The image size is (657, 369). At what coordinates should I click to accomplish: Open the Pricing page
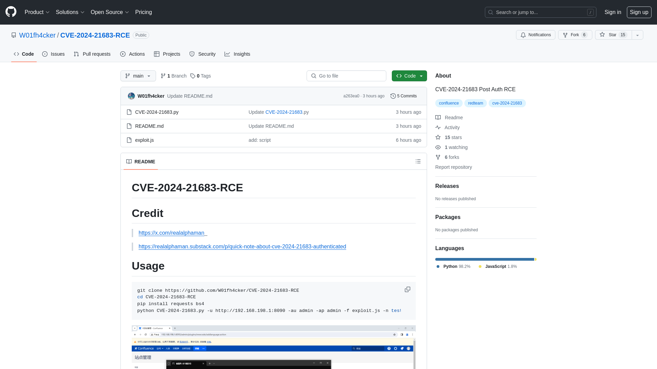[143, 12]
